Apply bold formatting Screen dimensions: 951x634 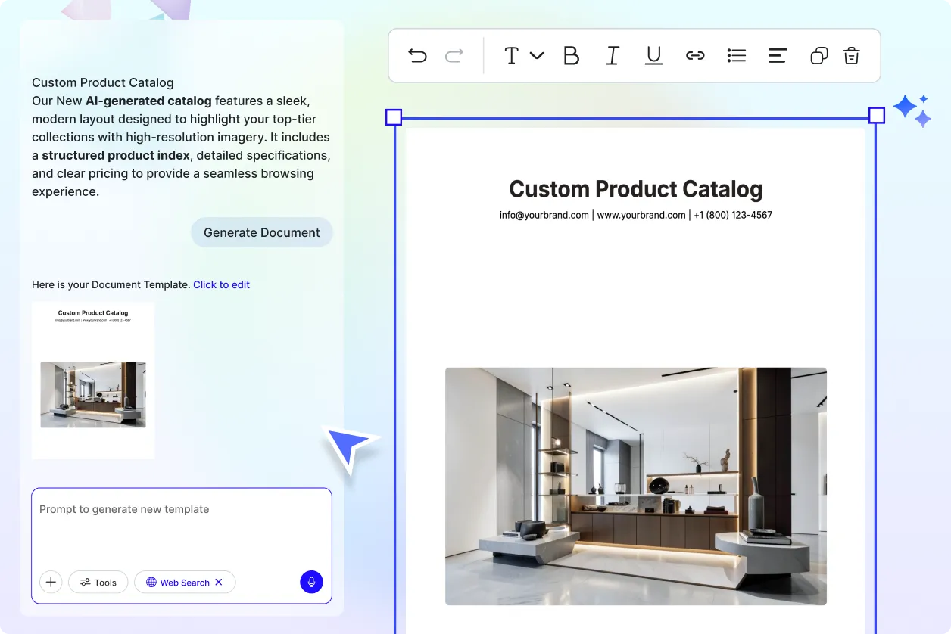(x=572, y=55)
